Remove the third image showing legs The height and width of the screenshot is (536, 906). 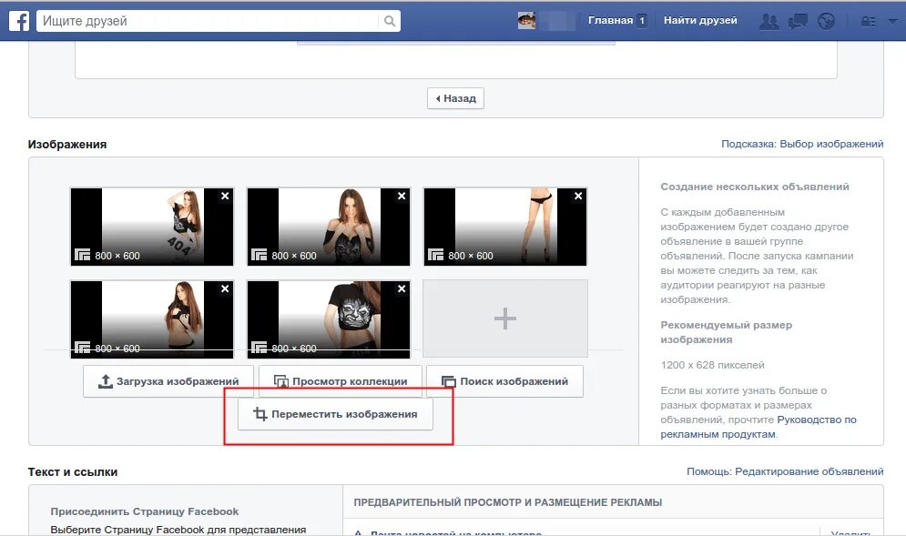[x=578, y=196]
